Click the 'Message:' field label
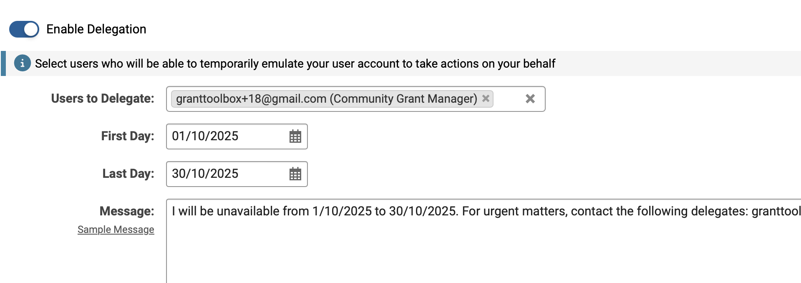Screen dimensions: 801x283 (126, 211)
